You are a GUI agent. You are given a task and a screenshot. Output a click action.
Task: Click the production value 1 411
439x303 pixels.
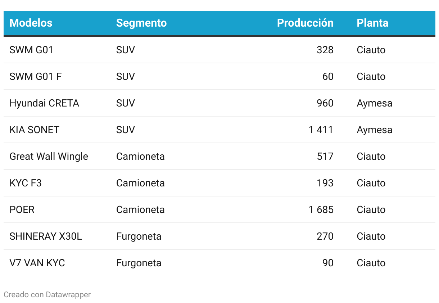click(x=321, y=130)
